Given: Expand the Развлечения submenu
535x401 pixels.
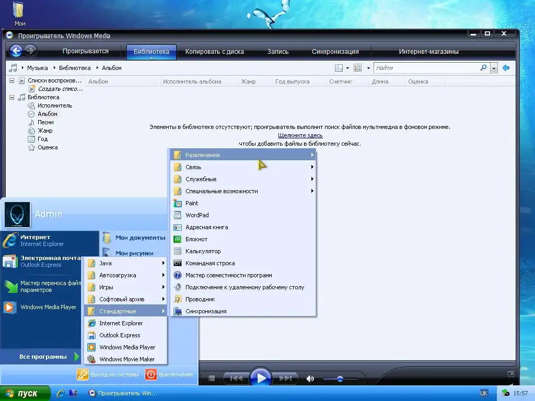Looking at the screenshot, I should coord(243,155).
